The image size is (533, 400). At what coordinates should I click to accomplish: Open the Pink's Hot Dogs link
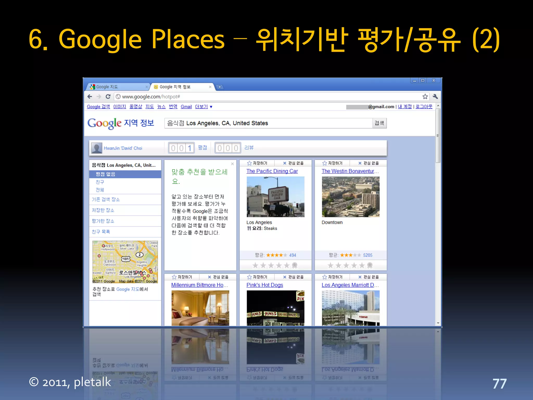point(265,285)
